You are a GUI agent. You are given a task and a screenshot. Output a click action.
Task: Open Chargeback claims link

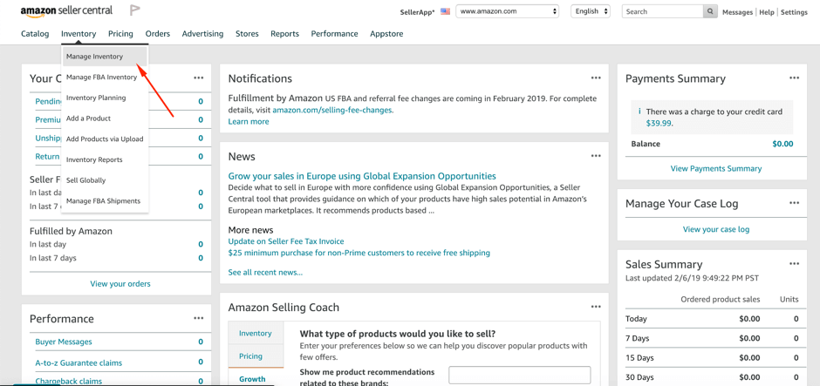tap(69, 381)
